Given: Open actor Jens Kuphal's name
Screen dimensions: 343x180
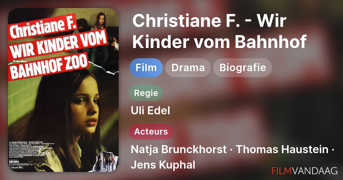Looking at the screenshot, I should [163, 165].
